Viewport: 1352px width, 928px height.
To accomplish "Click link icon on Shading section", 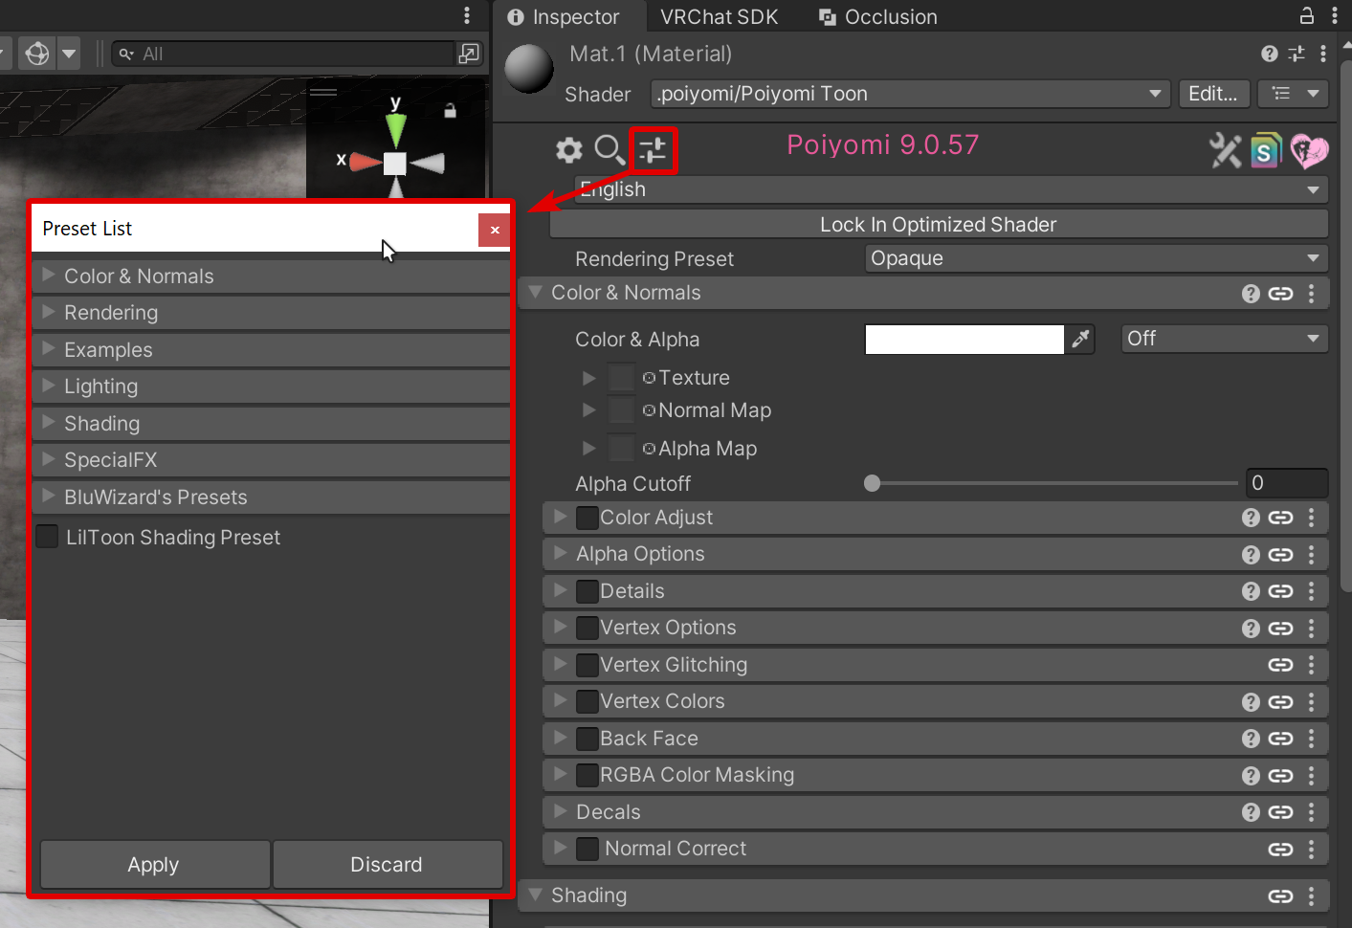I will [x=1280, y=896].
